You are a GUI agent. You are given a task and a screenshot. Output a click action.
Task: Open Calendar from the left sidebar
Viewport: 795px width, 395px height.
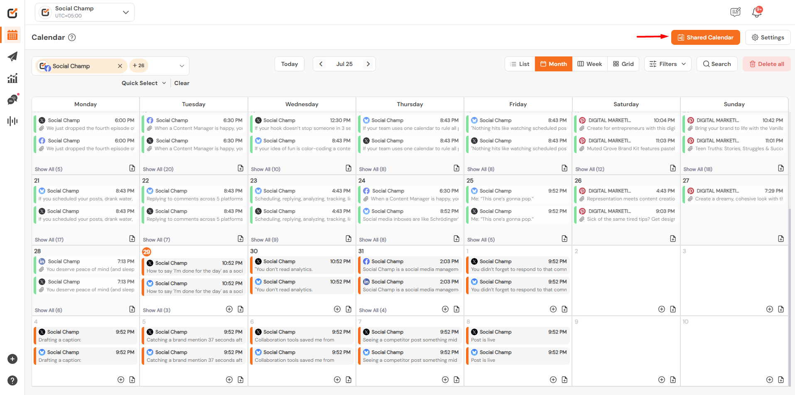12,35
